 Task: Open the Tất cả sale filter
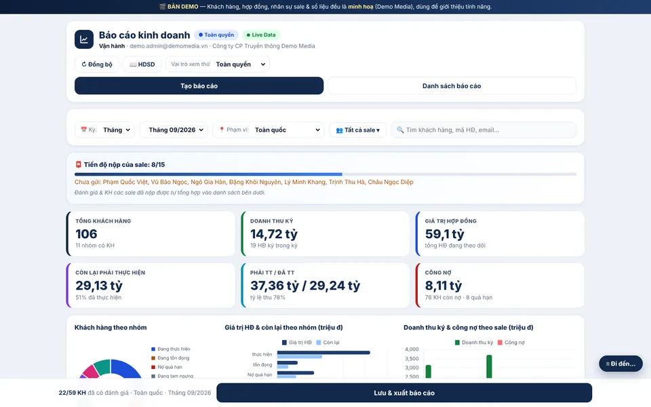pos(357,130)
